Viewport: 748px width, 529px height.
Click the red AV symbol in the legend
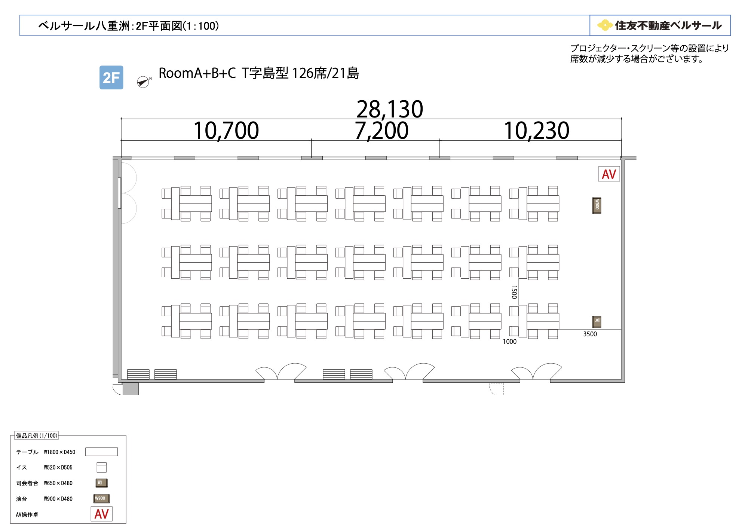point(101,514)
